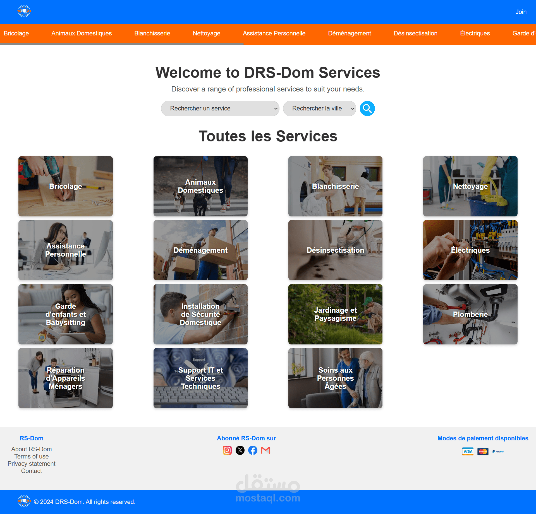Open the Instagram social icon
The height and width of the screenshot is (514, 536).
coord(227,450)
